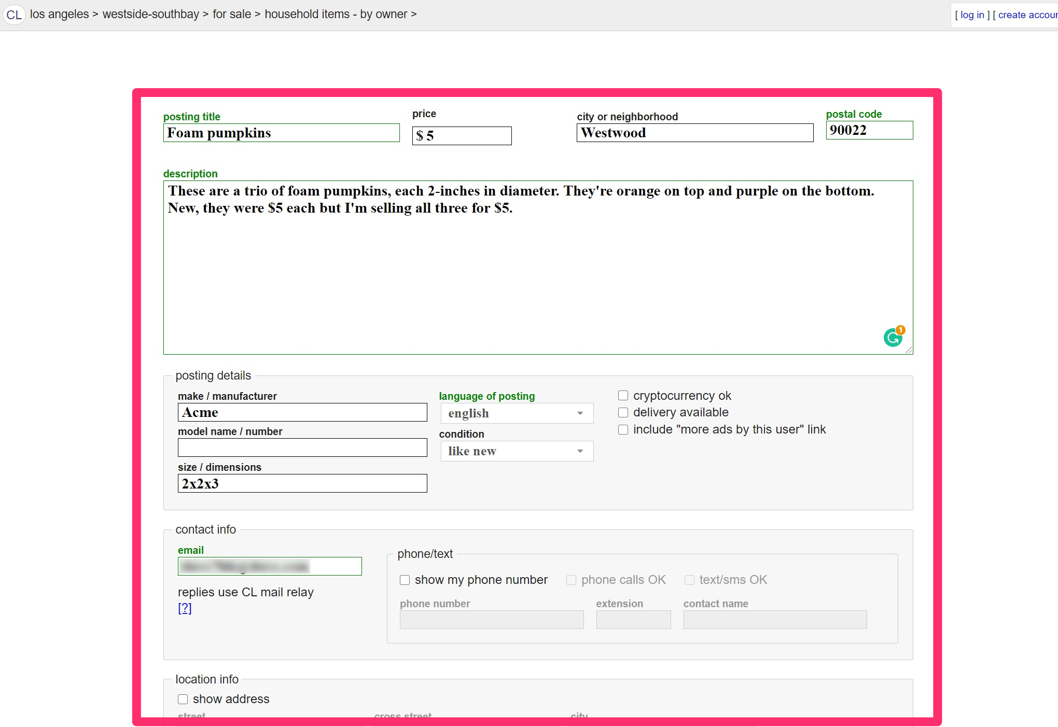Open the language of posting dropdown
1058x727 pixels.
pos(517,413)
